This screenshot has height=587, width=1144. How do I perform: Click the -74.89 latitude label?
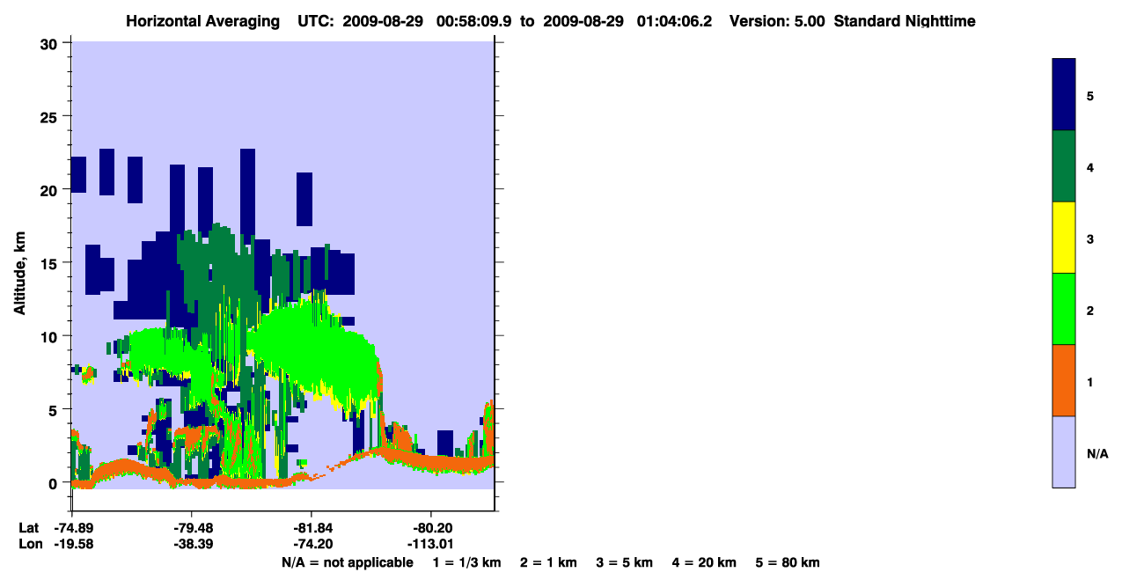click(x=73, y=528)
